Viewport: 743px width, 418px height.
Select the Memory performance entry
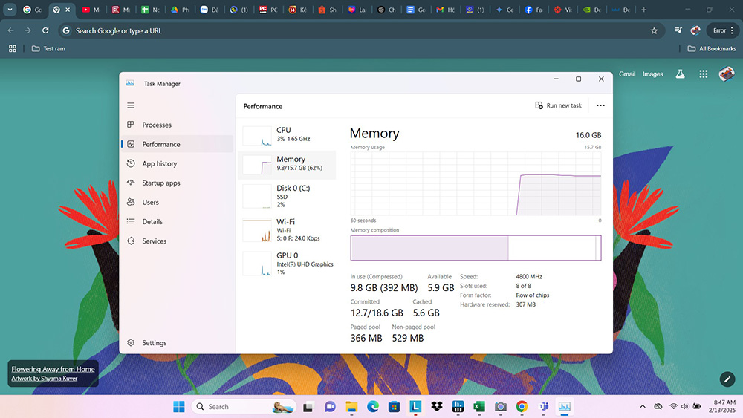[287, 165]
